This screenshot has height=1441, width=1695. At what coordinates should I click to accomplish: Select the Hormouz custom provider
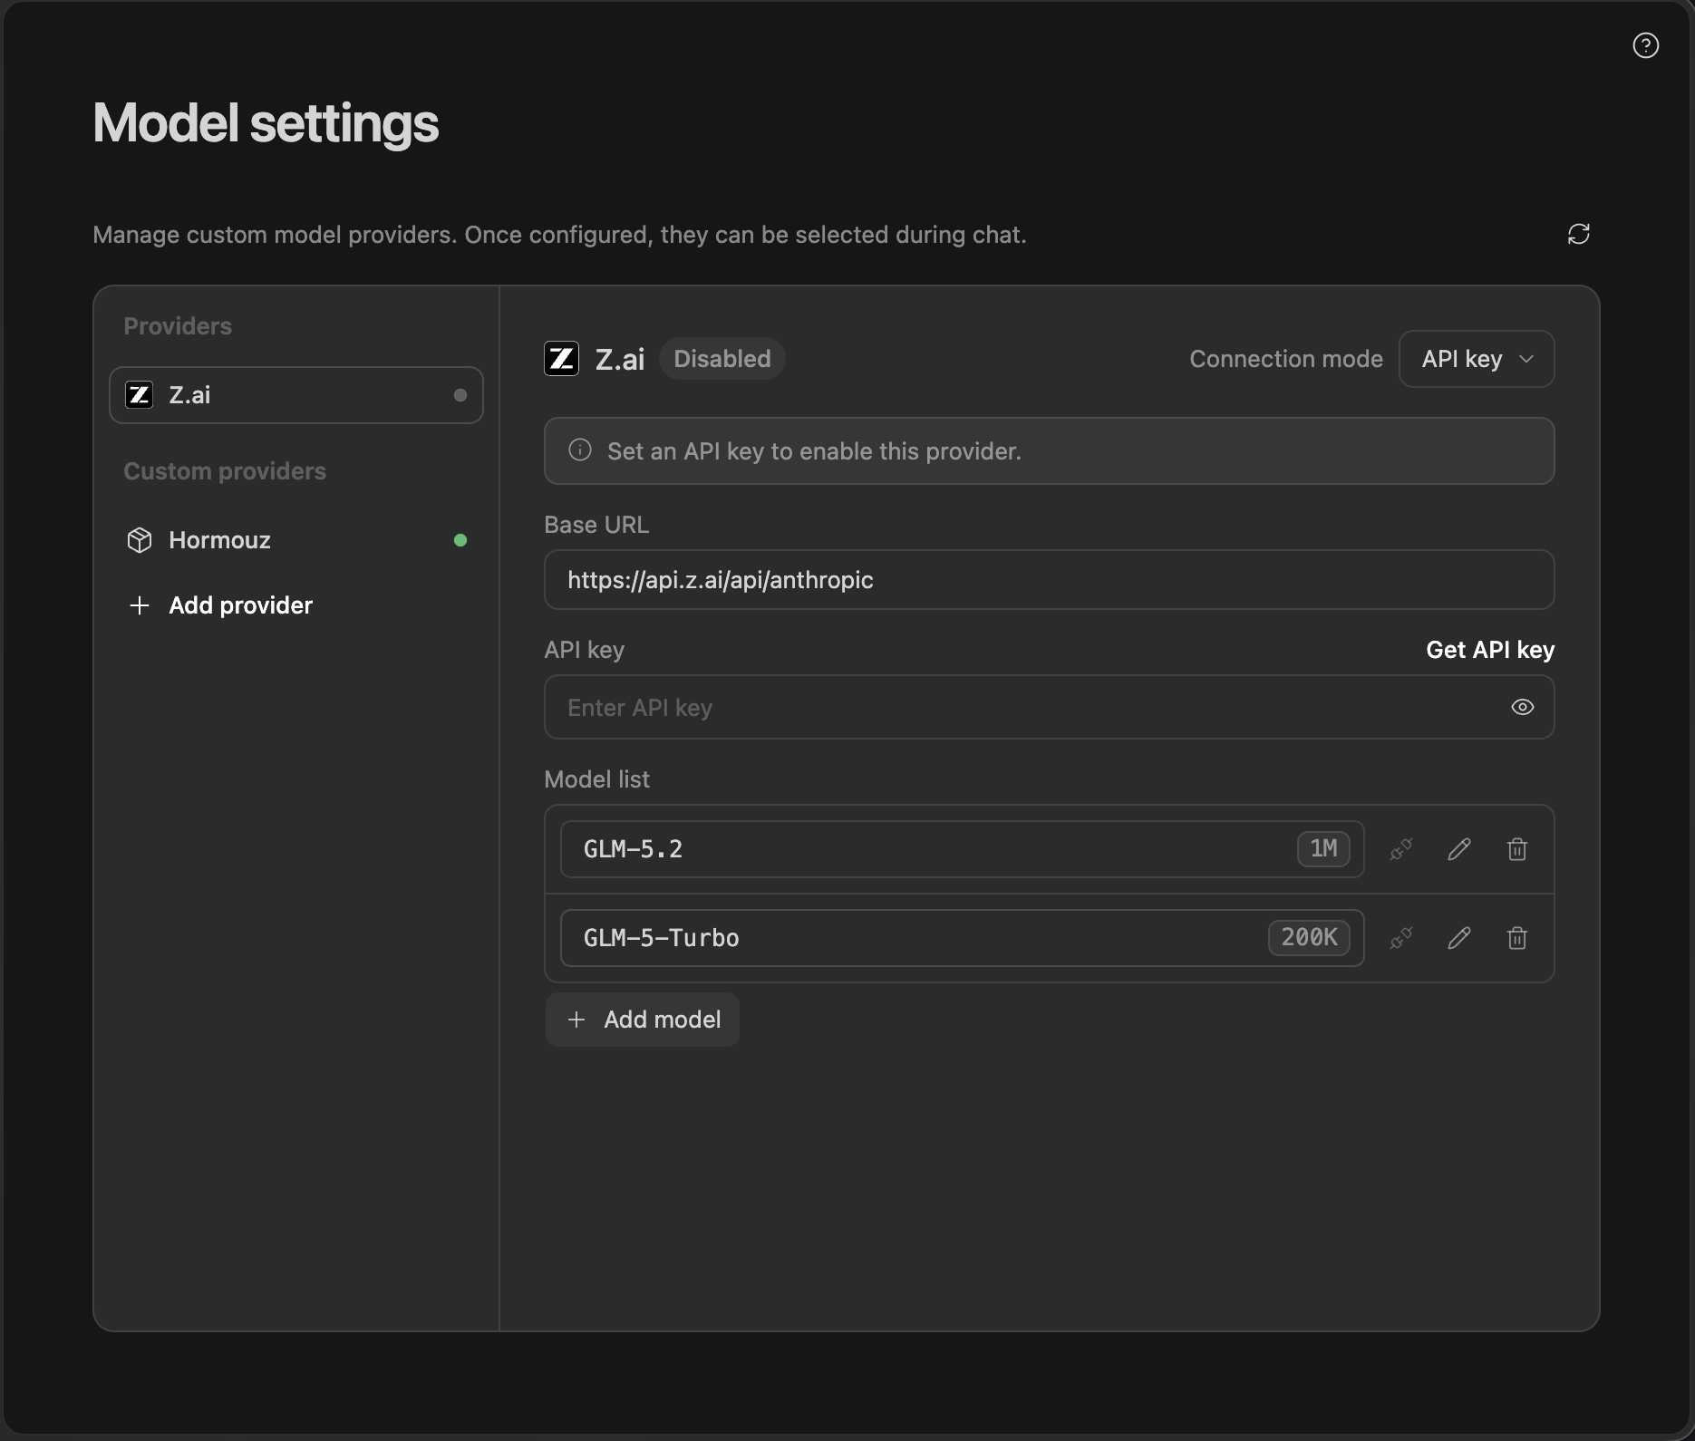(296, 540)
